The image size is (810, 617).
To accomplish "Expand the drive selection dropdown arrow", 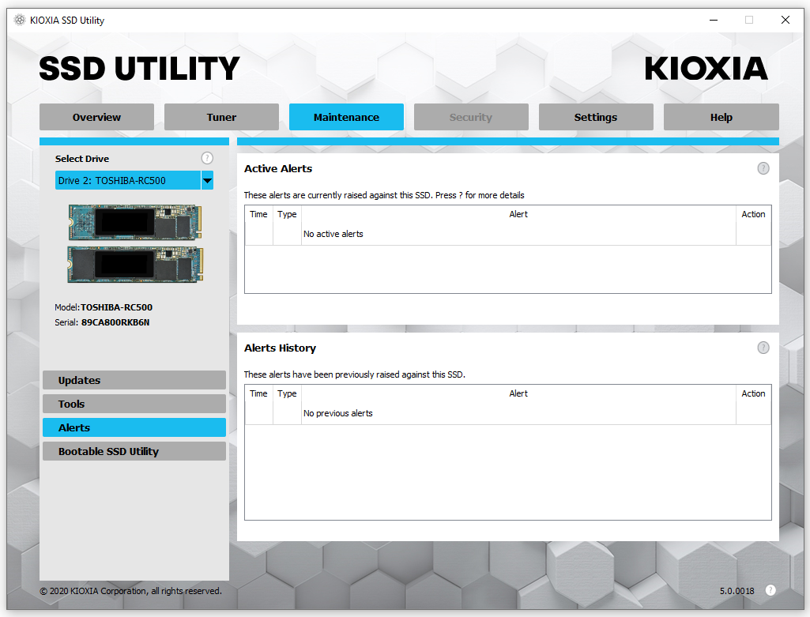I will click(207, 181).
